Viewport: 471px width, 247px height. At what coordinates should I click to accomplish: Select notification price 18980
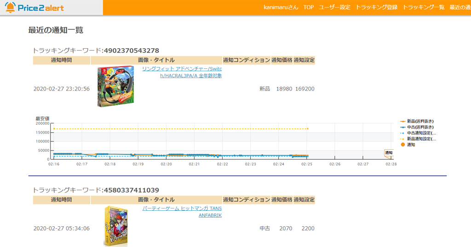pos(284,89)
